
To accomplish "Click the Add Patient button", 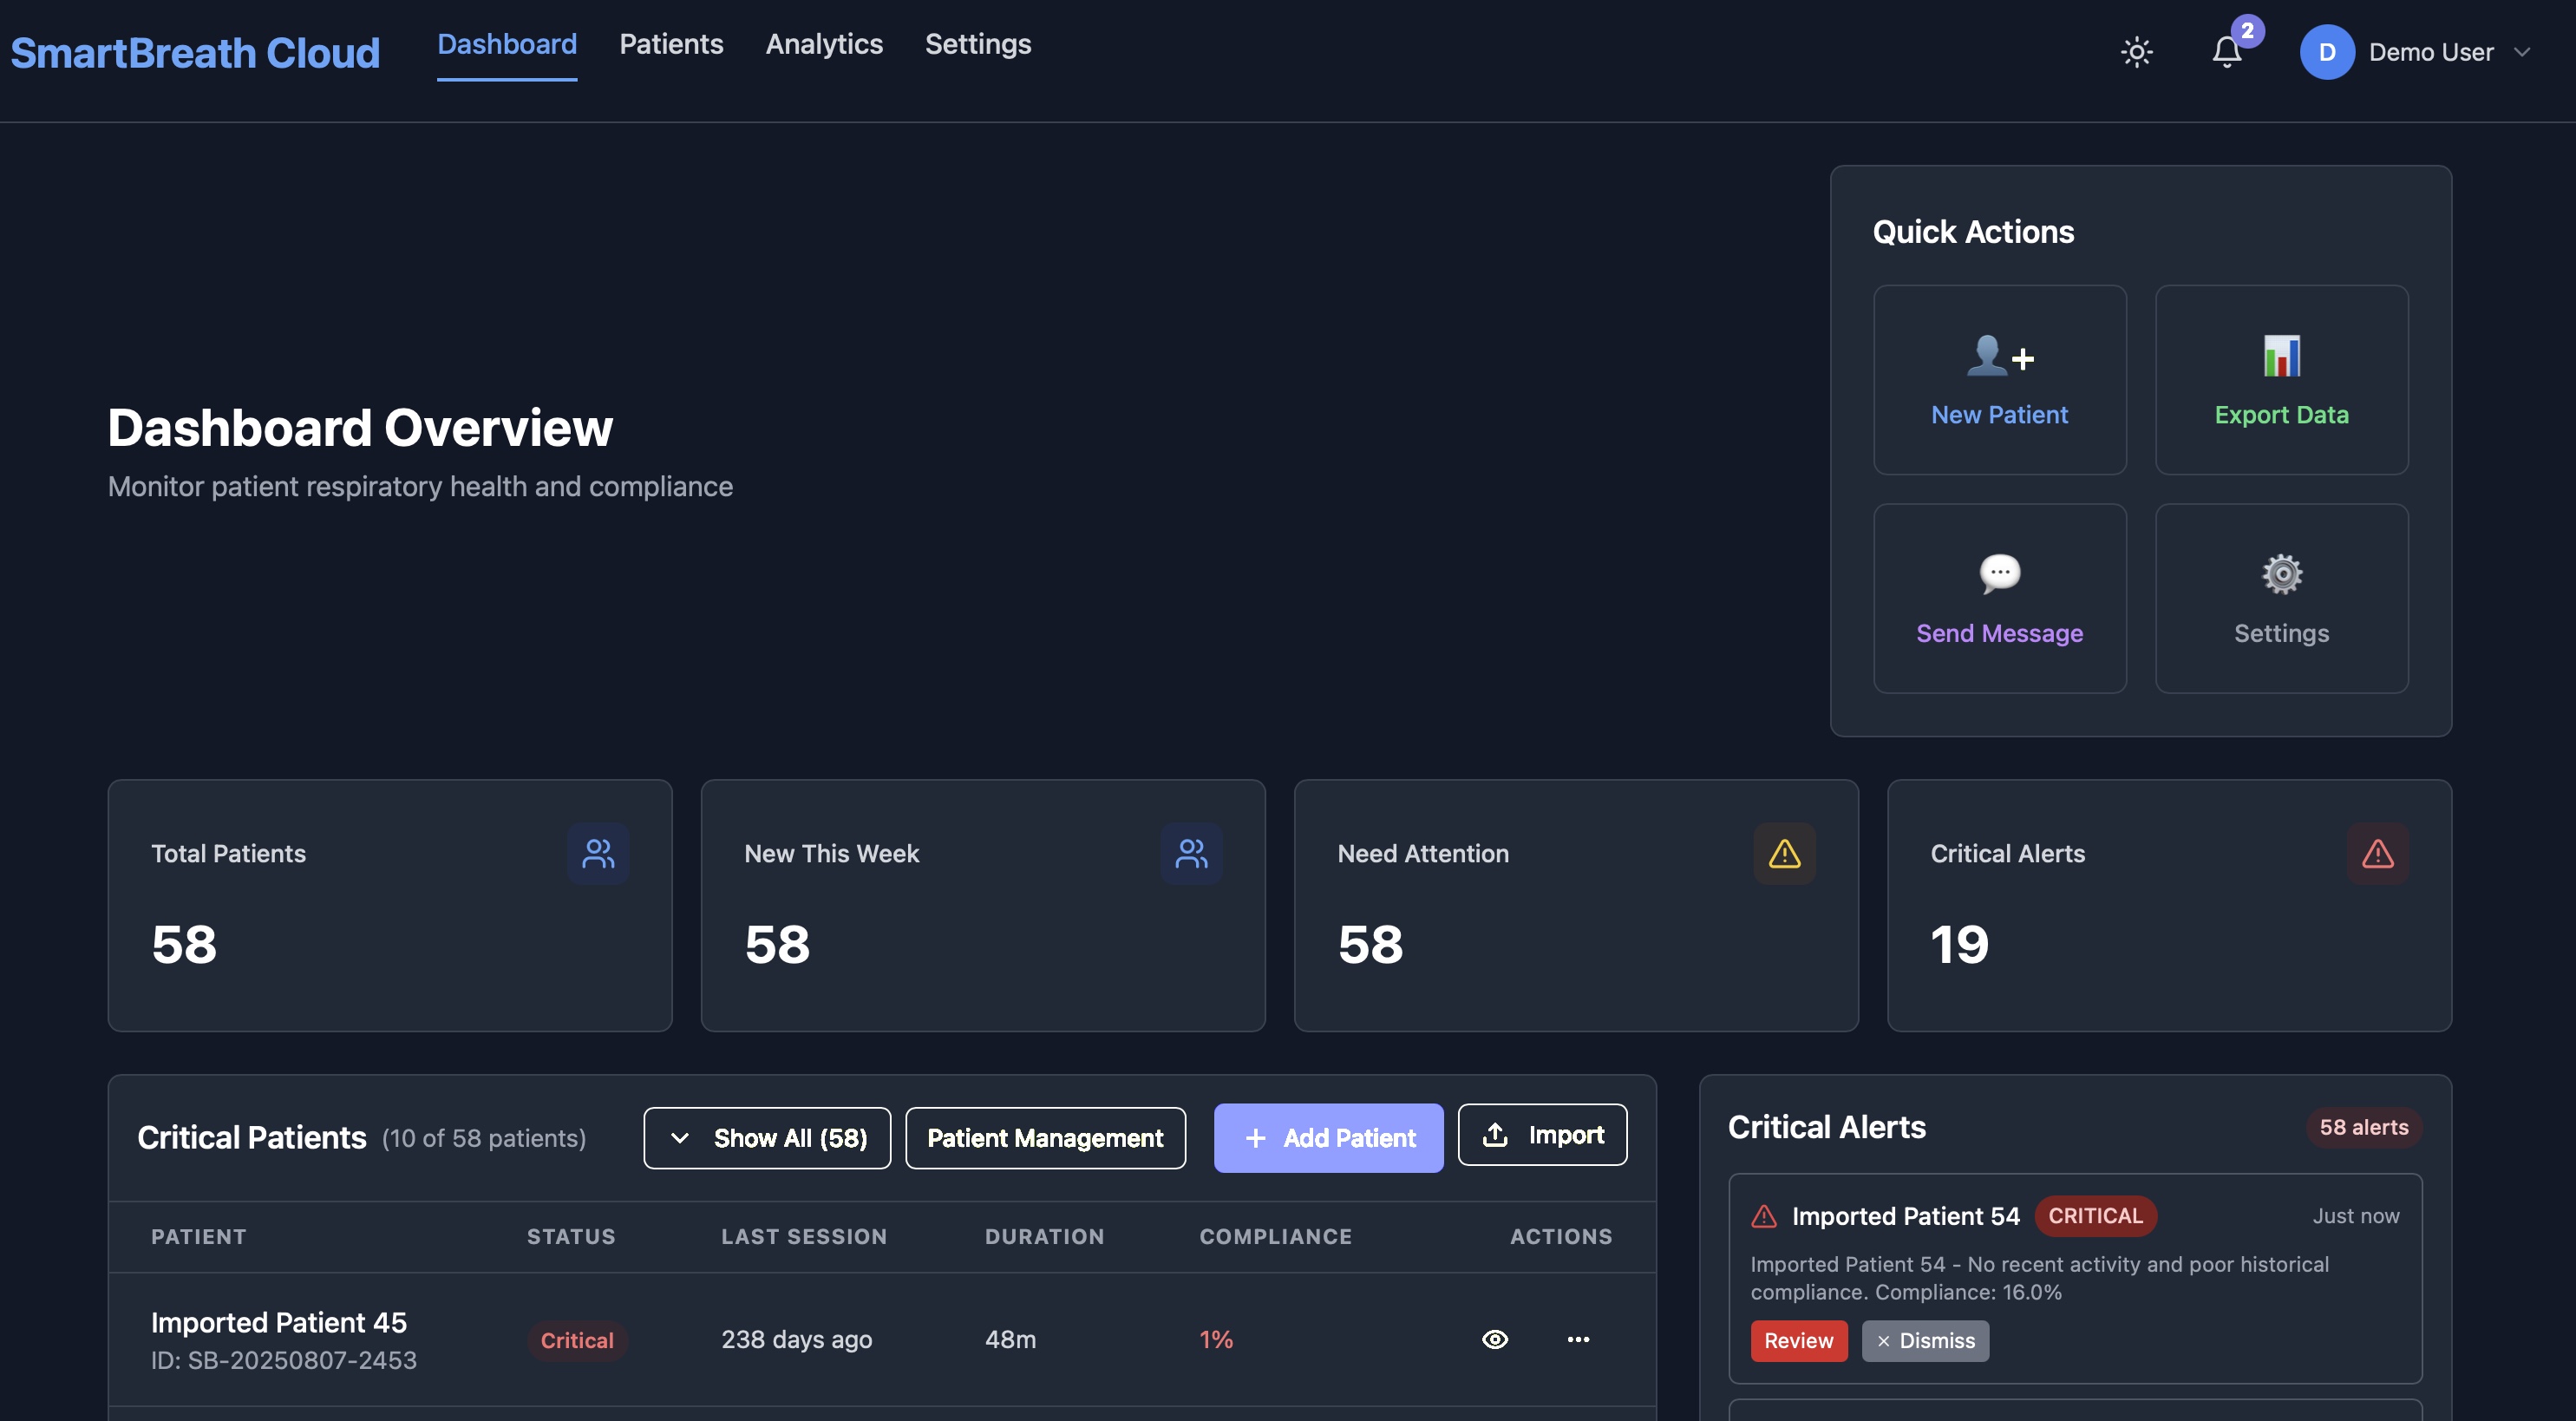I will pyautogui.click(x=1328, y=1137).
